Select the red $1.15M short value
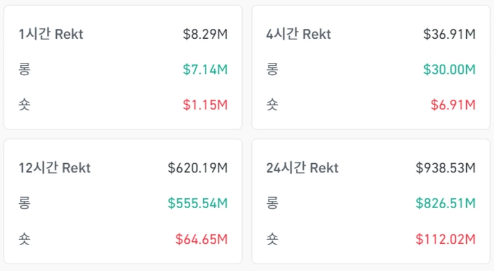This screenshot has height=271, width=494. coord(205,105)
